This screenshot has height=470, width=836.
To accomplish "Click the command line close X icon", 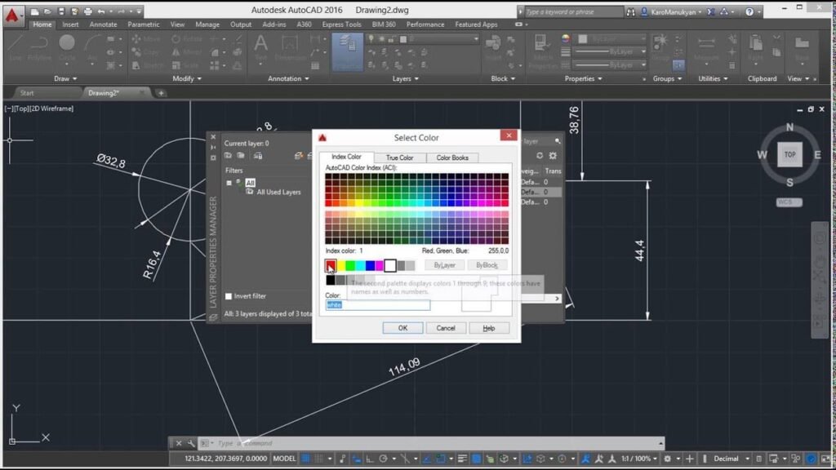I will [x=179, y=443].
